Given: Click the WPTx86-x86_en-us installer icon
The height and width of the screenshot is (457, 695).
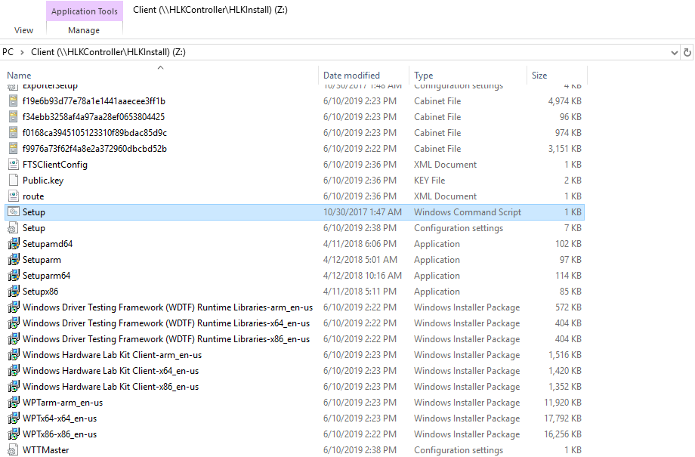Looking at the screenshot, I should 14,434.
